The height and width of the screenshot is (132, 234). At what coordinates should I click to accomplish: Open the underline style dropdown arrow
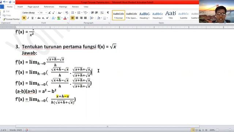35,18
